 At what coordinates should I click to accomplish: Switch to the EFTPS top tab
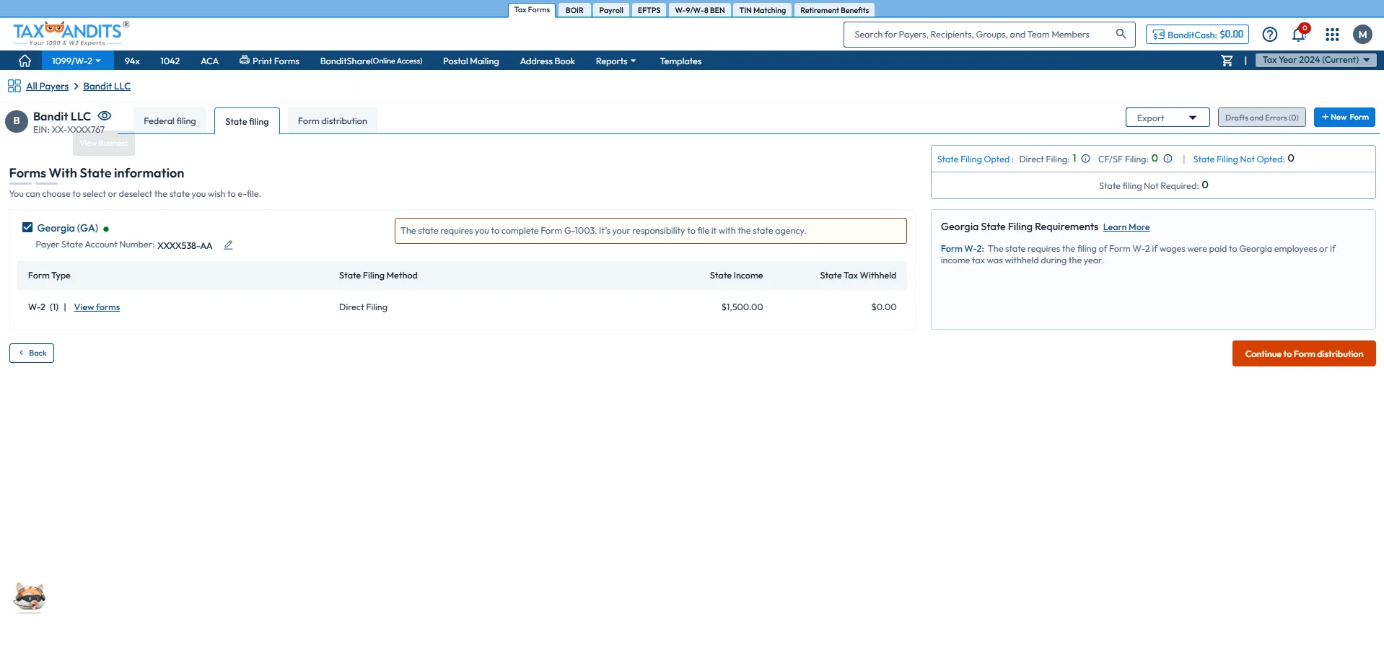point(649,10)
